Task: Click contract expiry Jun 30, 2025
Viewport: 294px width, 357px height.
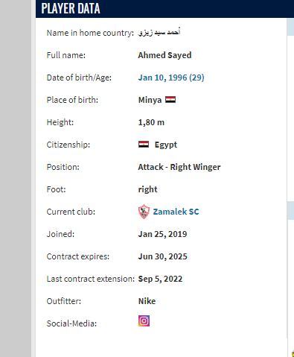Action: [x=163, y=256]
